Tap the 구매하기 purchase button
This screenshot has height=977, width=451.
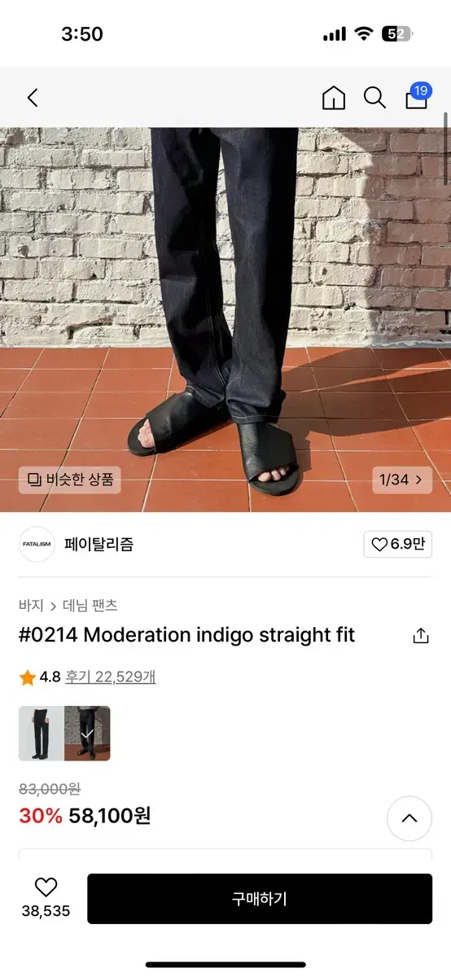(x=260, y=899)
